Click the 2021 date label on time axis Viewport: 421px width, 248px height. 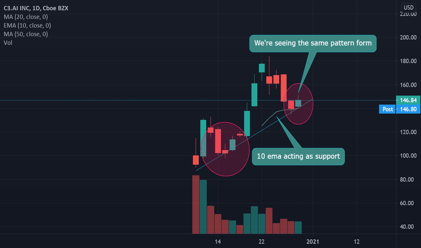coord(313,242)
